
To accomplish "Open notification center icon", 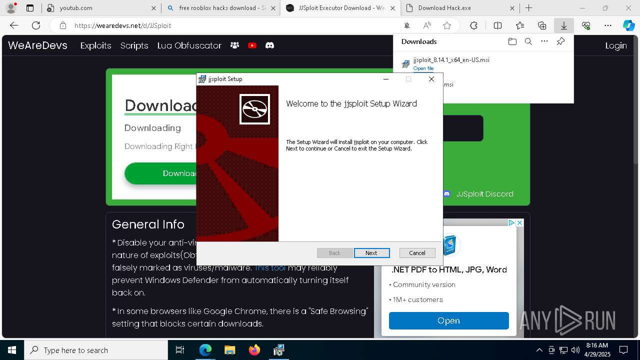I will [623, 350].
